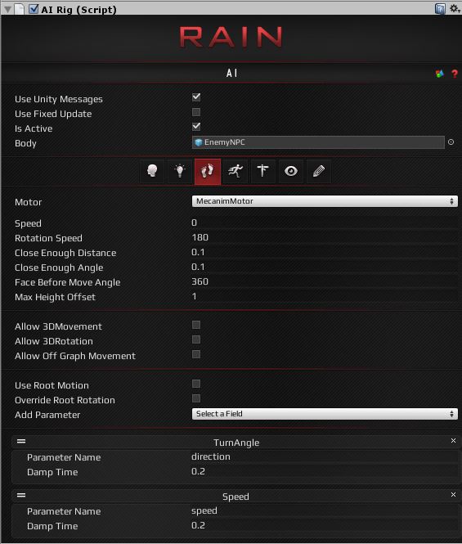Click the 'Motor' label text
The height and width of the screenshot is (544, 462).
coord(28,202)
